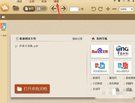Open the 注释 tab
This screenshot has height=103, width=135.
point(32,1)
